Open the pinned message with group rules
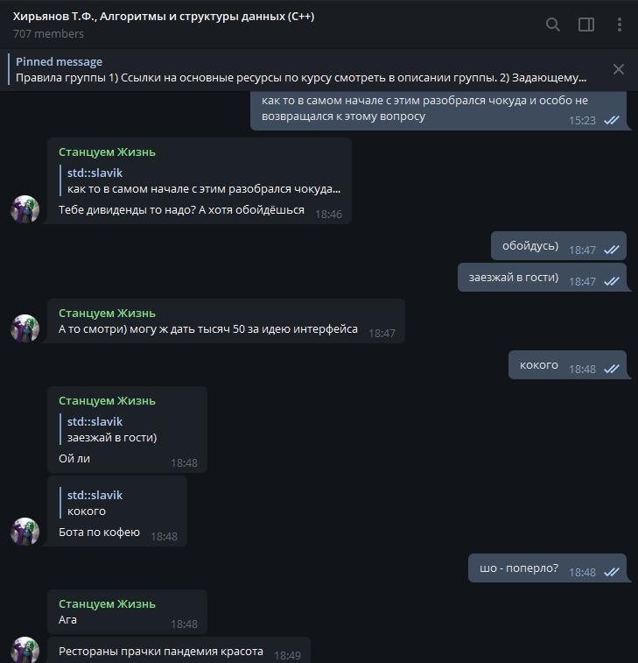638x663 pixels. 301,70
